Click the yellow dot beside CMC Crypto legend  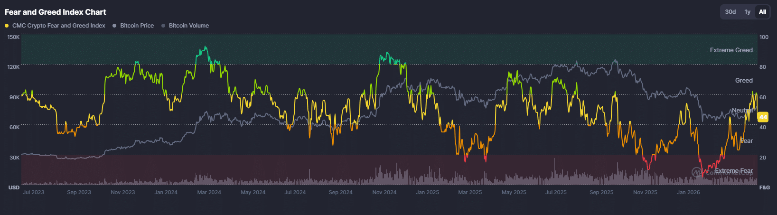7,26
